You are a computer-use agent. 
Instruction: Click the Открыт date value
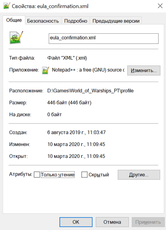(76, 156)
